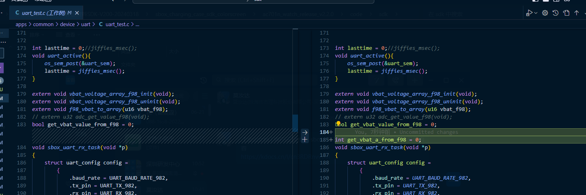Click 'struct uart_config config =' in original pane

(86, 162)
